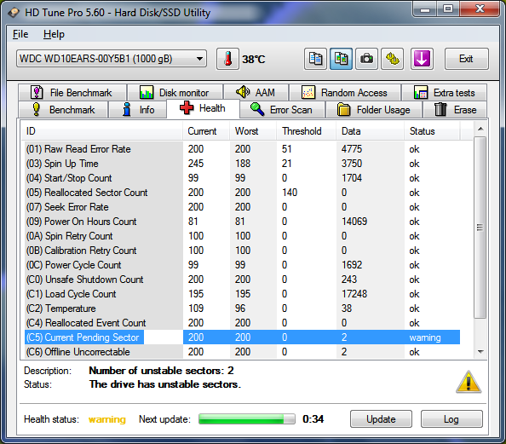This screenshot has height=444, width=506.
Task: Click the 'Number of unstable sectors: 2' description
Action: (161, 371)
